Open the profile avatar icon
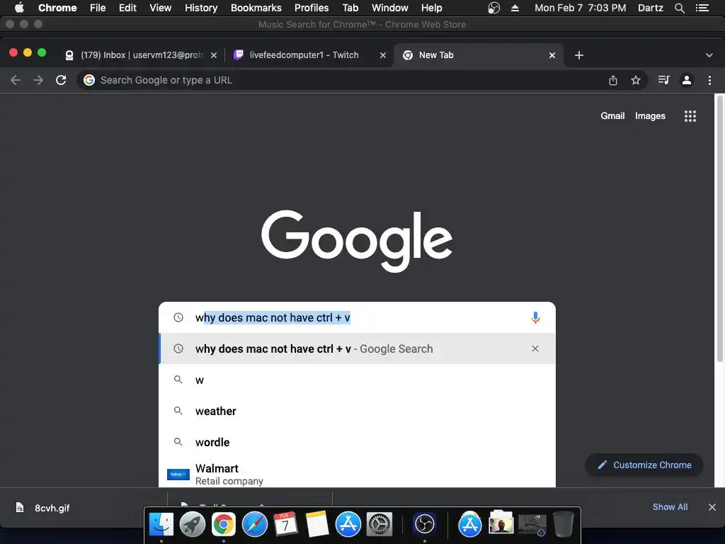This screenshot has height=544, width=725. coord(687,80)
